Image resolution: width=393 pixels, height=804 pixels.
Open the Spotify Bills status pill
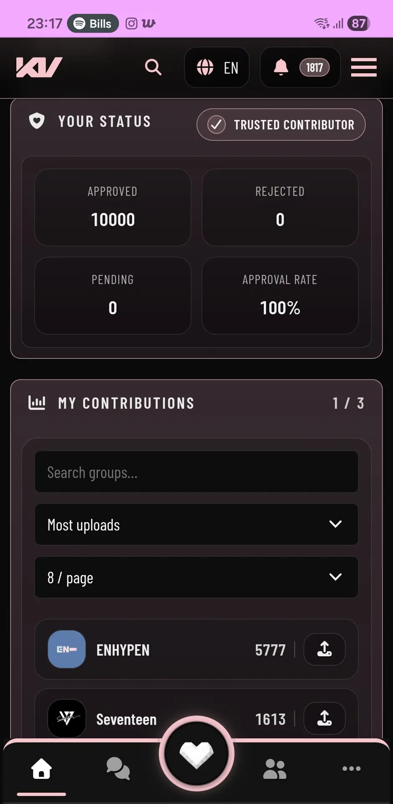click(93, 23)
